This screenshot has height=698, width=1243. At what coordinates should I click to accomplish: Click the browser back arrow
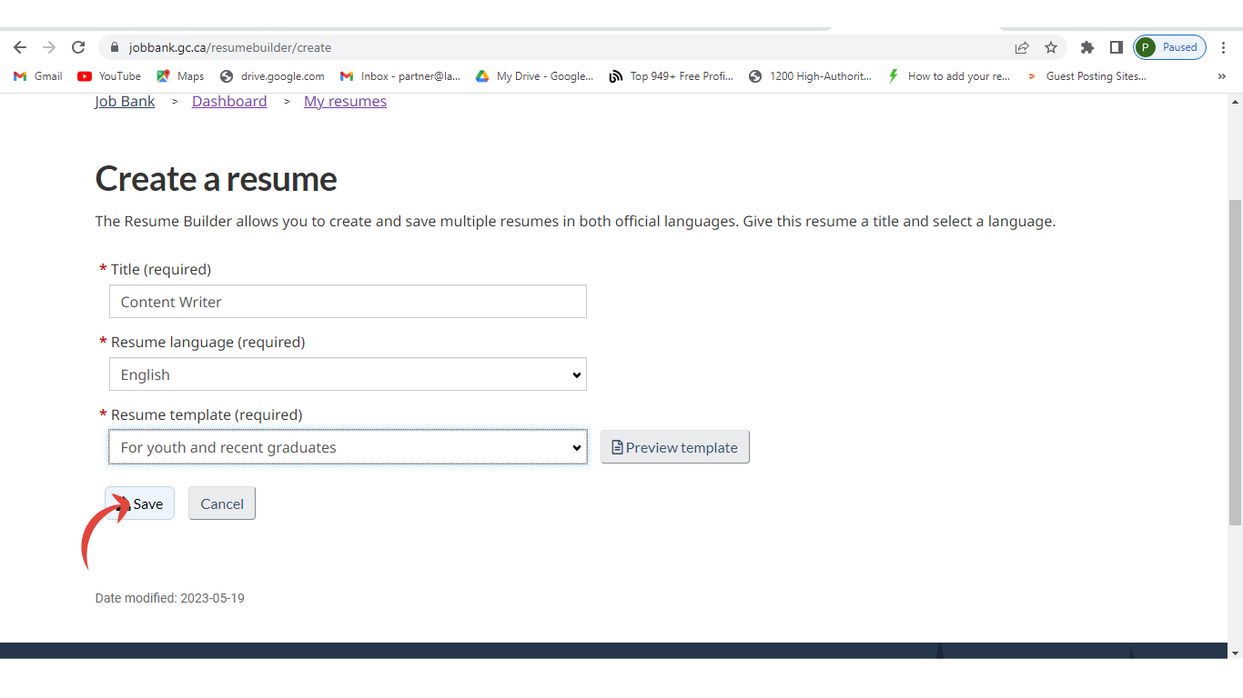(20, 47)
